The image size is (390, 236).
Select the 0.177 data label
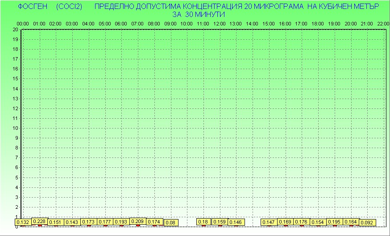pyautogui.click(x=105, y=222)
